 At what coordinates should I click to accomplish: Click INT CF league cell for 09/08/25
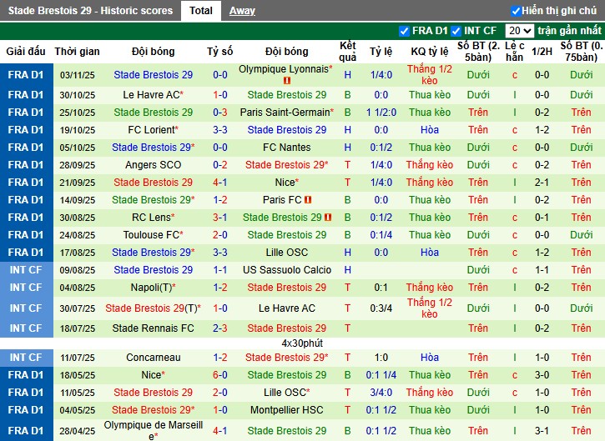(x=26, y=270)
